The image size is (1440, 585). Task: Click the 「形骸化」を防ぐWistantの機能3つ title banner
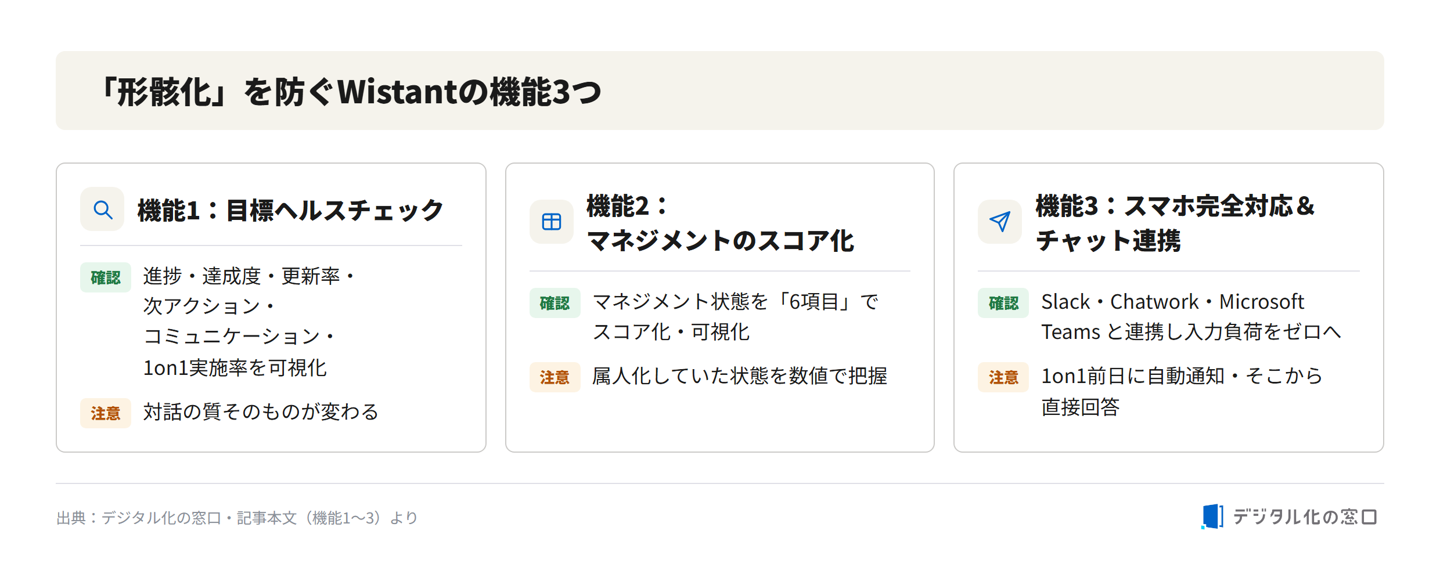point(720,91)
